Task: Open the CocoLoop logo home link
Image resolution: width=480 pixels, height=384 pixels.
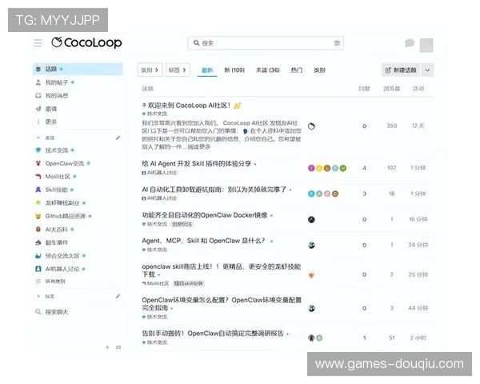Action: (86, 42)
